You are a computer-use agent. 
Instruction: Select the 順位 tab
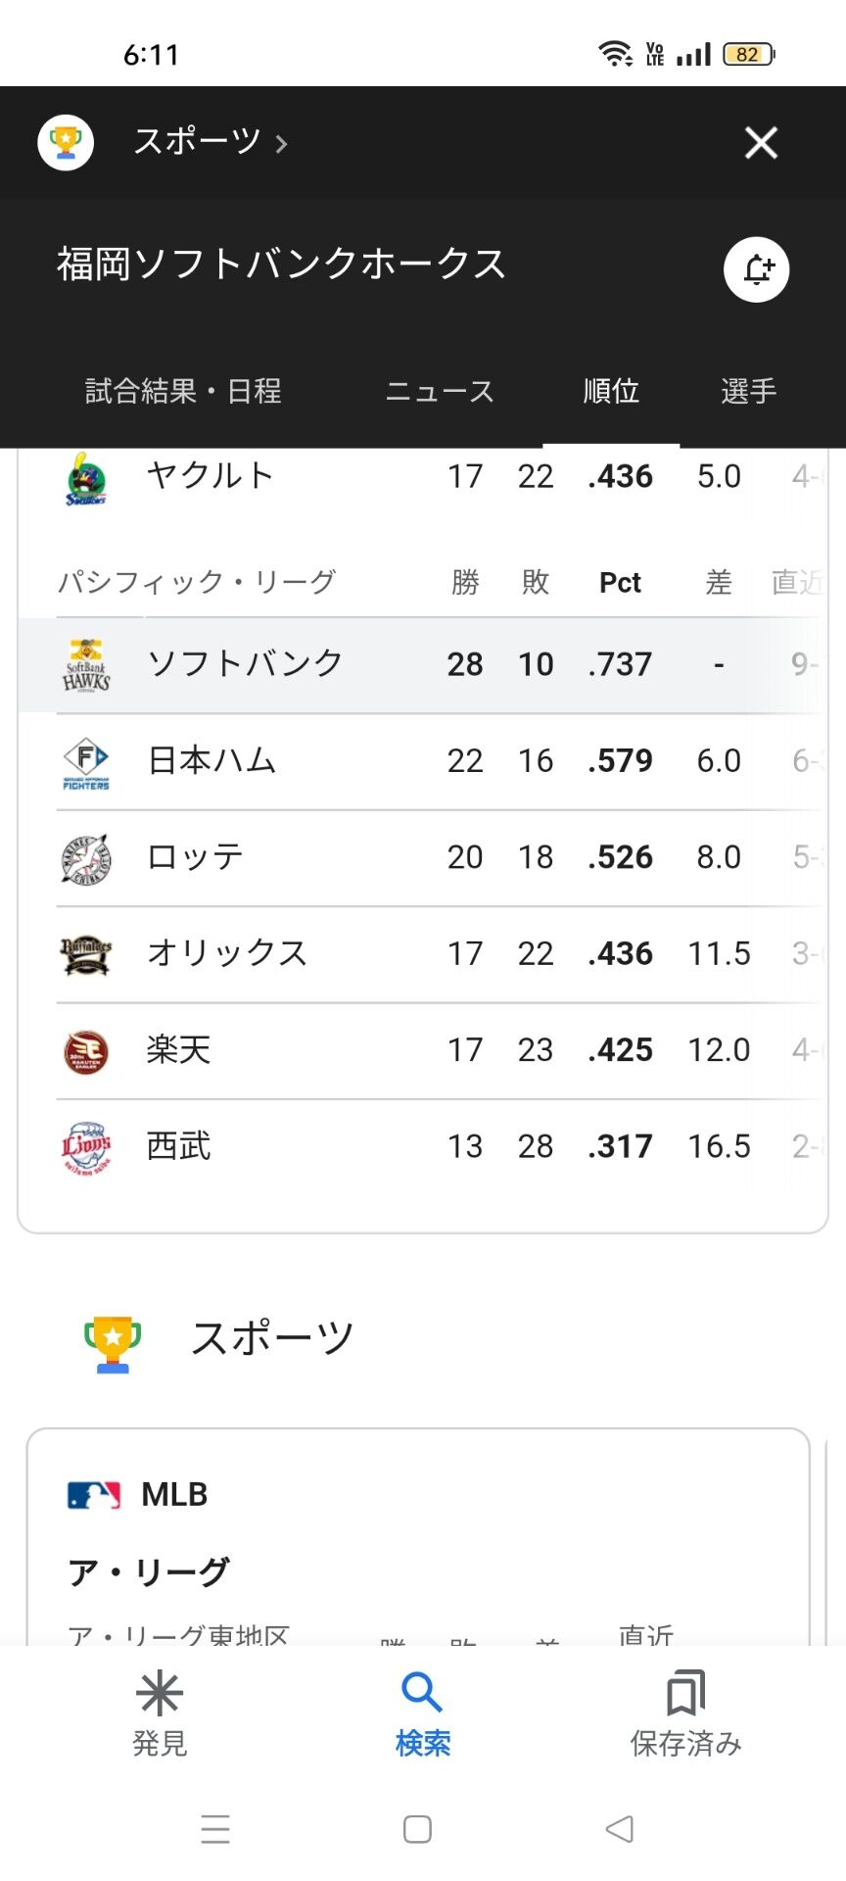click(x=611, y=391)
